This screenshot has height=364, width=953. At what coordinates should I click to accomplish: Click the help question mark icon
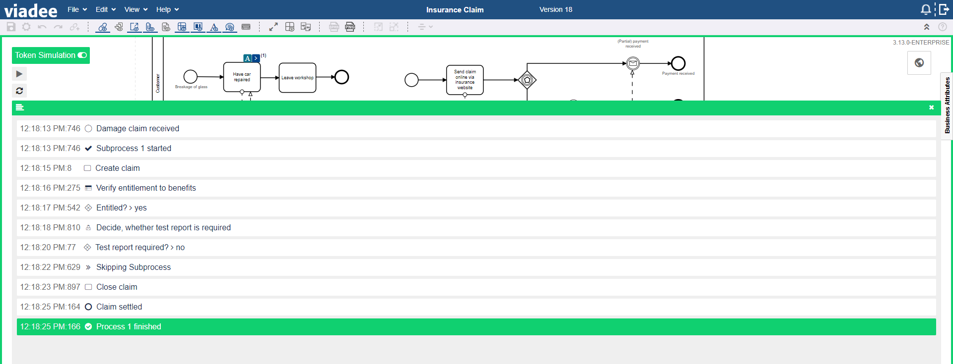(943, 27)
